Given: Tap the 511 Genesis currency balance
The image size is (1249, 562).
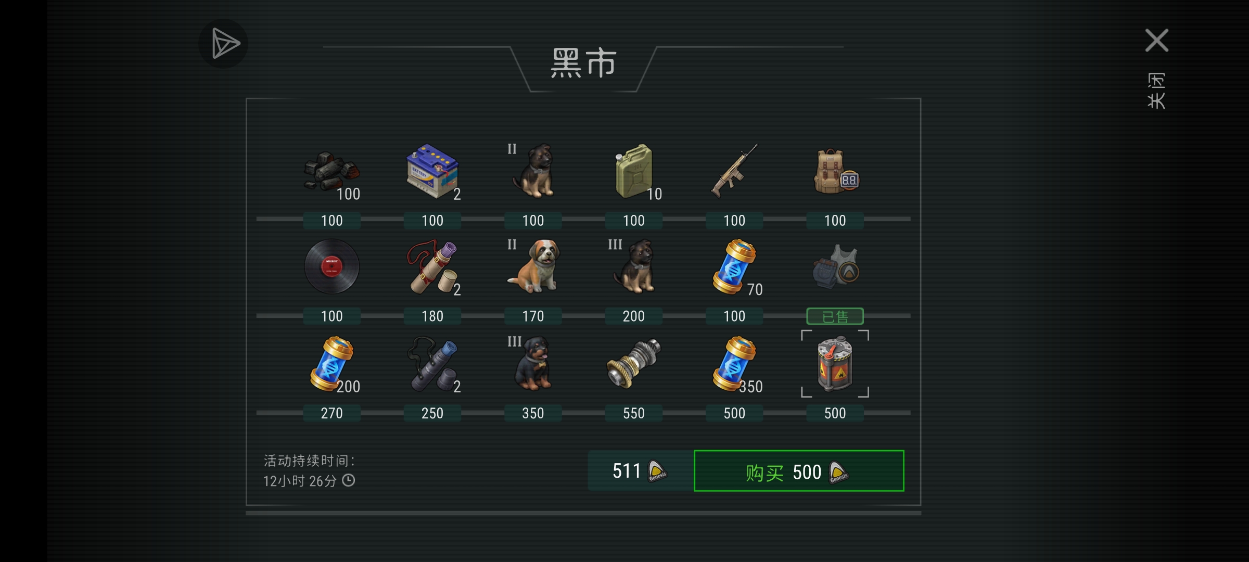Looking at the screenshot, I should pyautogui.click(x=640, y=471).
